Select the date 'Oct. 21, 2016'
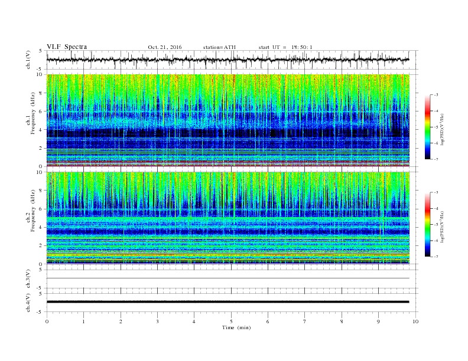The width and height of the screenshot is (468, 361). (165, 47)
